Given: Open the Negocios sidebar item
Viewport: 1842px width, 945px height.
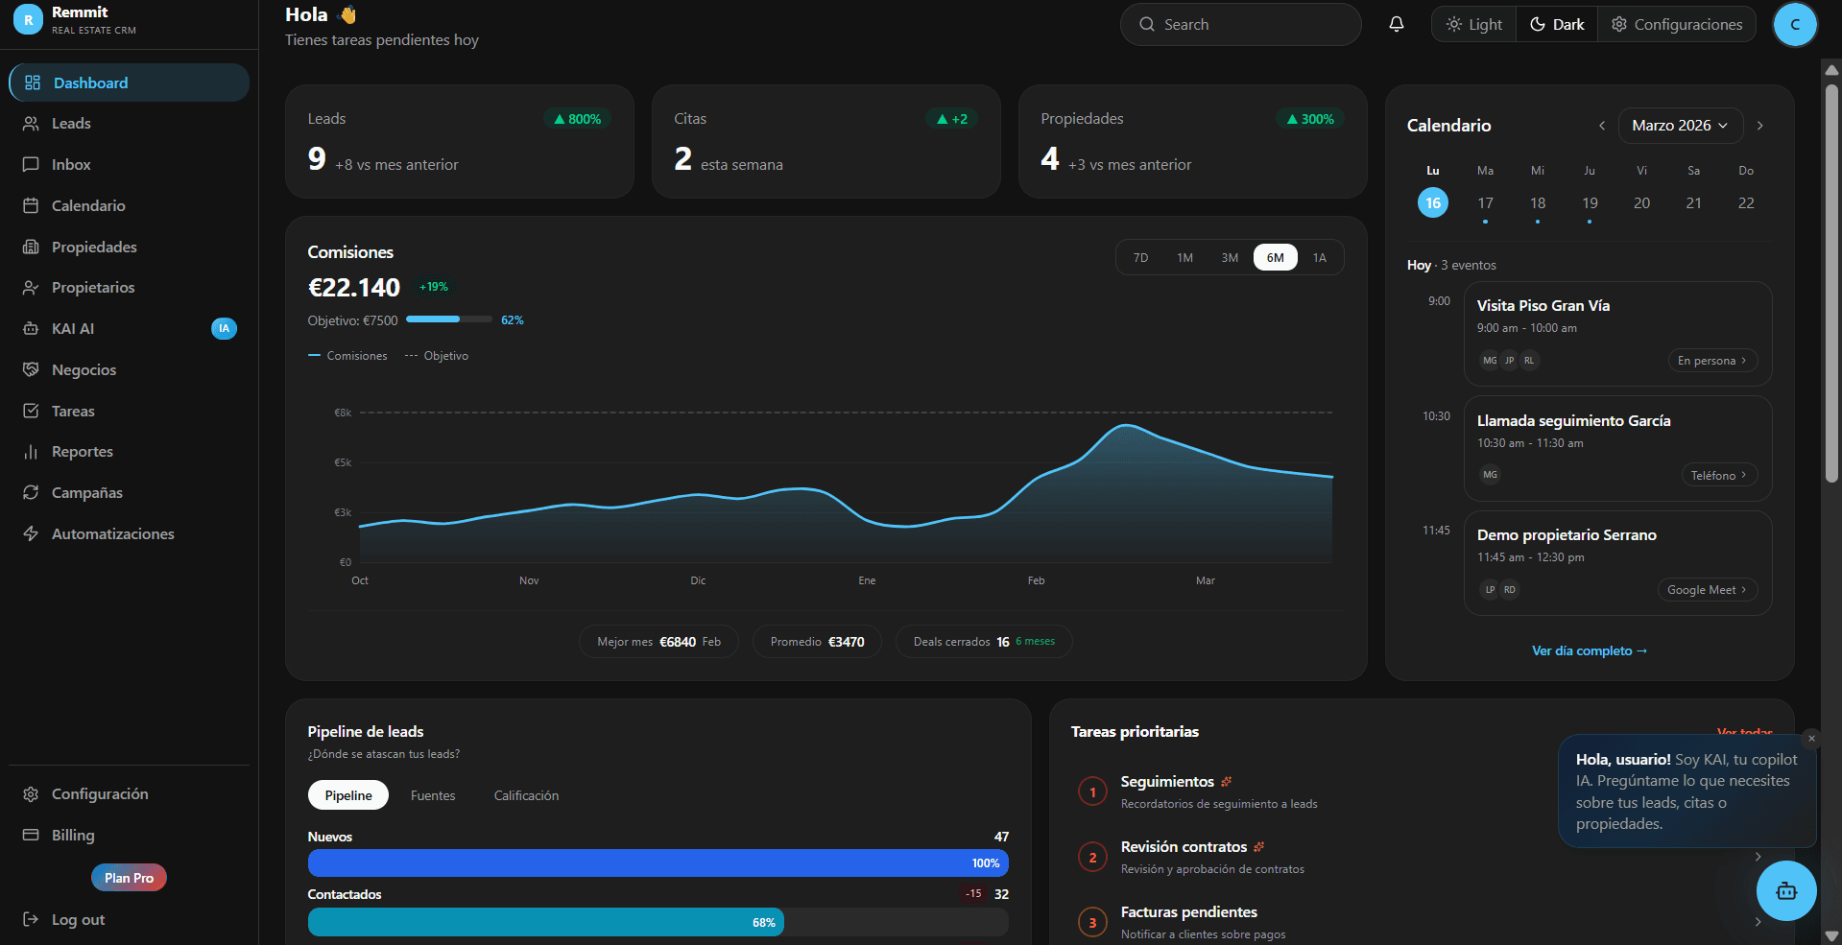Looking at the screenshot, I should pos(32,369).
